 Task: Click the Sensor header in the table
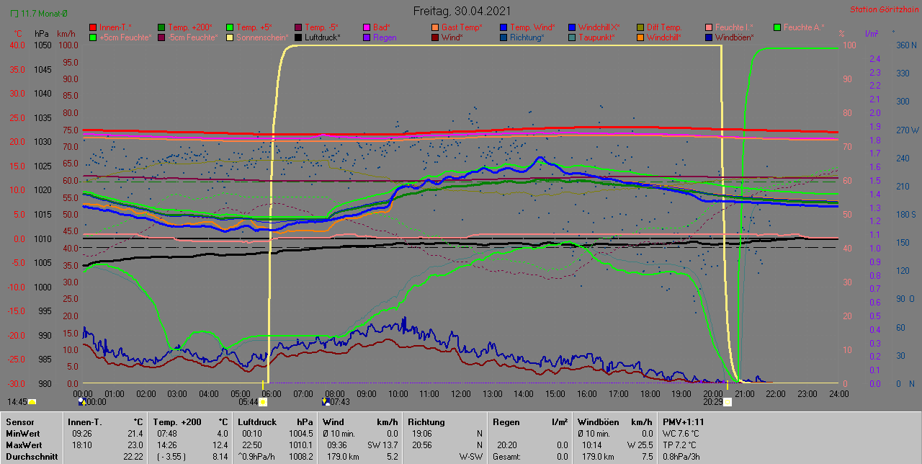[x=19, y=421]
